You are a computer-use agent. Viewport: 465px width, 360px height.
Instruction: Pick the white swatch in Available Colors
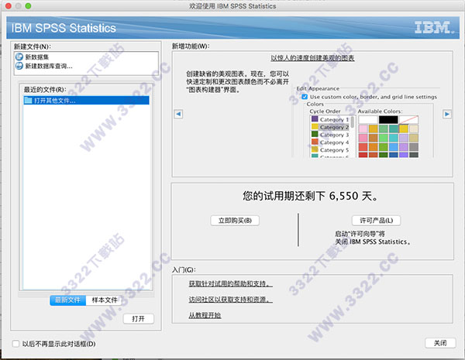pyautogui.click(x=368, y=120)
